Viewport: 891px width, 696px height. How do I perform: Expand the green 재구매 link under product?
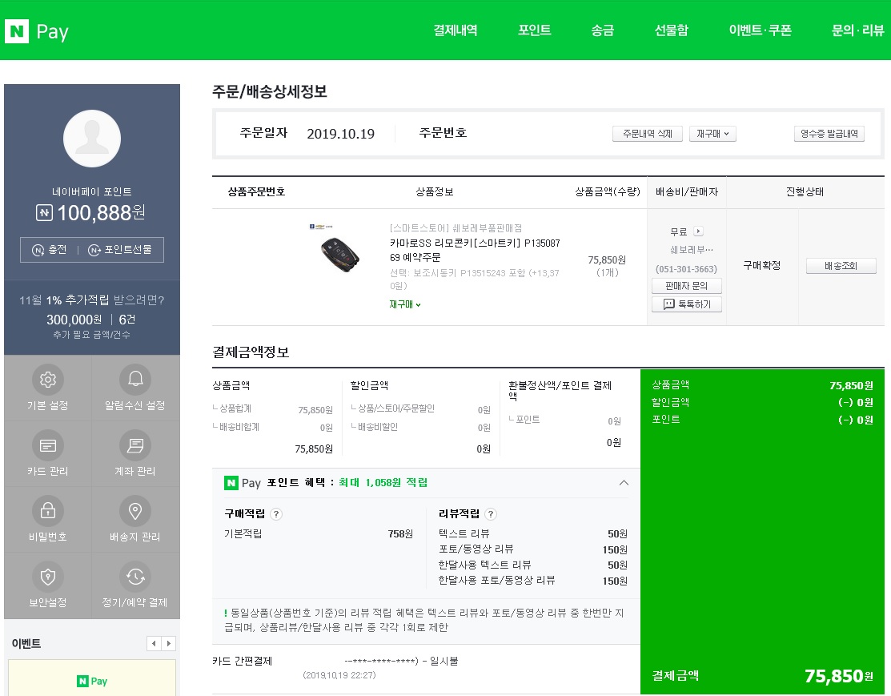point(405,304)
